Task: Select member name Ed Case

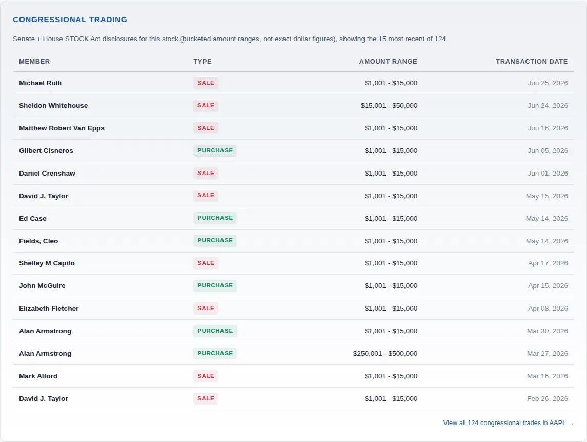Action: pos(33,219)
